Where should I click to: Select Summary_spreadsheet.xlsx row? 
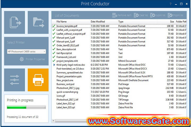pos(119,72)
